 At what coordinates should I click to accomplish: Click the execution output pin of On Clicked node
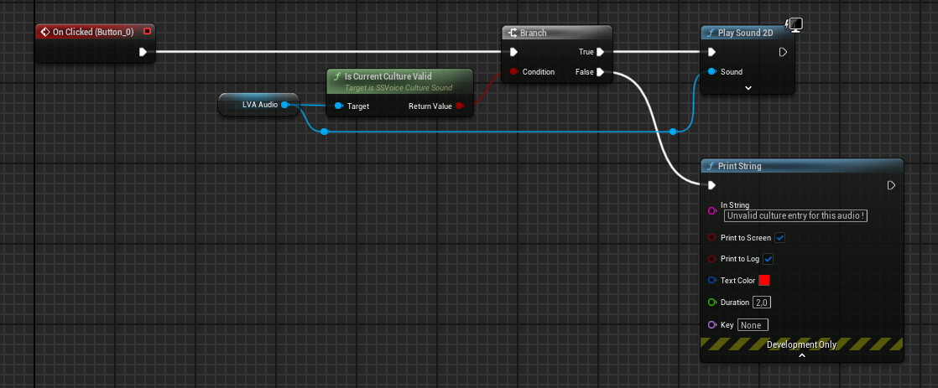pos(143,52)
